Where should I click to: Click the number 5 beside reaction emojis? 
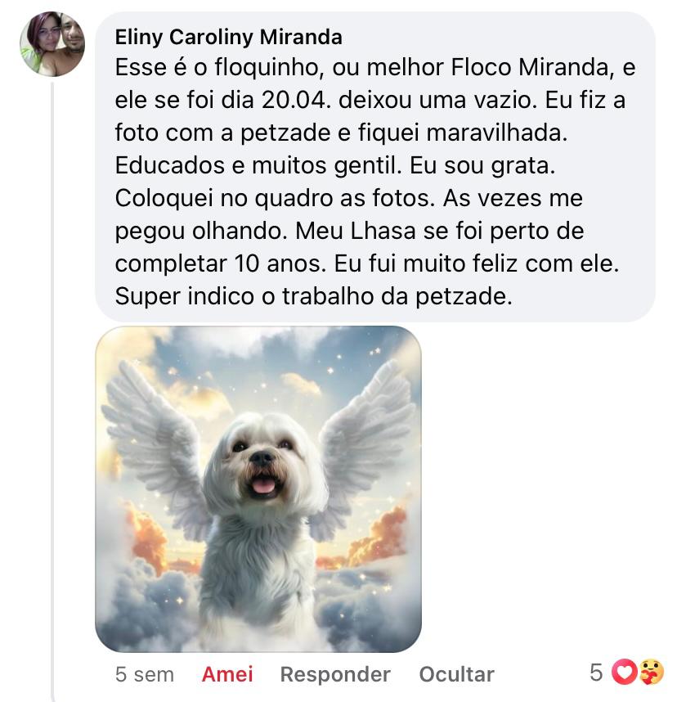coord(596,673)
